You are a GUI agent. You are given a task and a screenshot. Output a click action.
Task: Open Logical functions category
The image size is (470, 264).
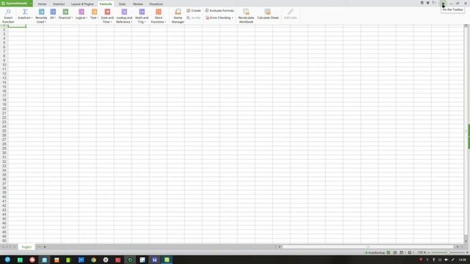pos(82,14)
